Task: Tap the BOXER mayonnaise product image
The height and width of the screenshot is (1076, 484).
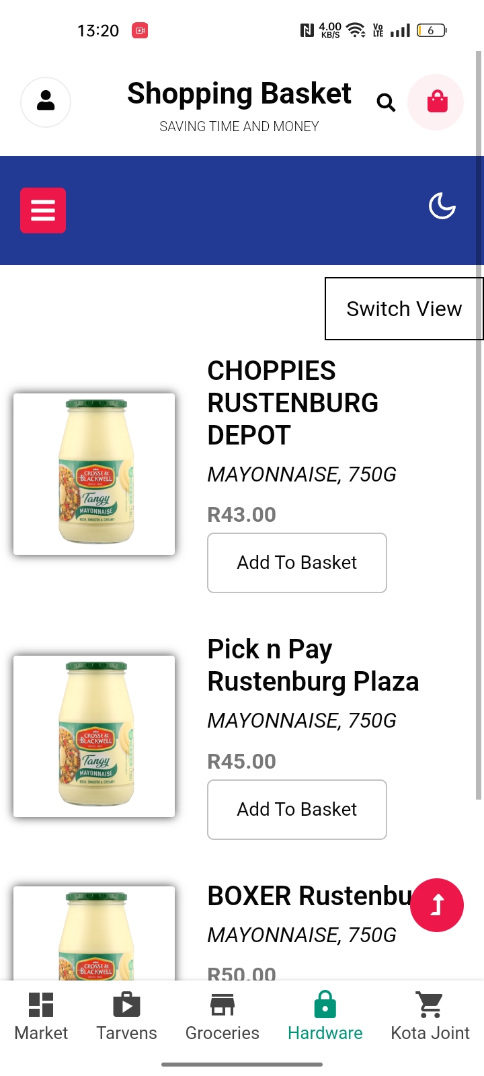Action: click(x=94, y=935)
